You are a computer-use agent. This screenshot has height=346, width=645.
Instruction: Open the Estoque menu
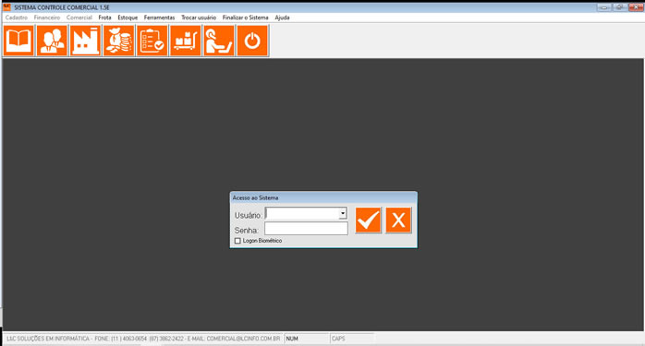[128, 18]
